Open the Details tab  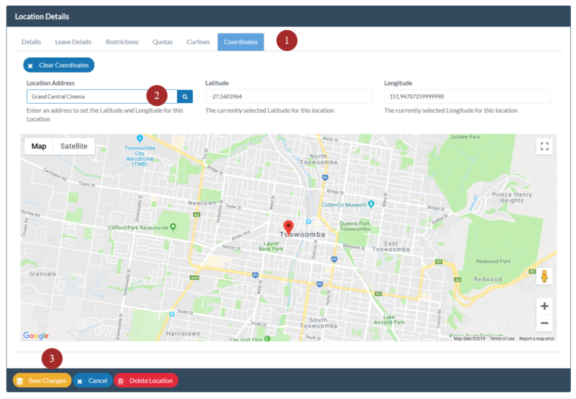pyautogui.click(x=31, y=42)
